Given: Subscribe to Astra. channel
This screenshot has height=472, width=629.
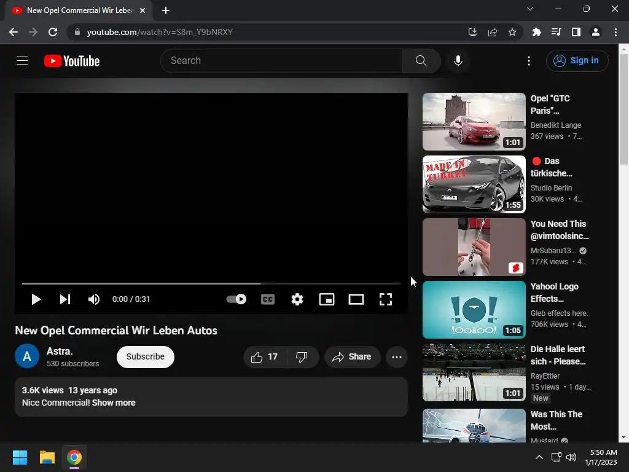Looking at the screenshot, I should coord(145,357).
